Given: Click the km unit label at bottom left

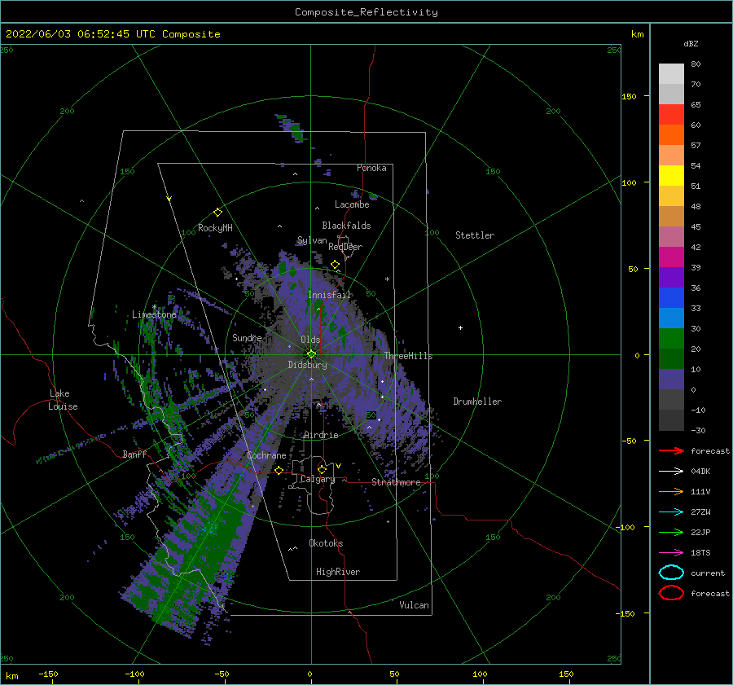Looking at the screenshot, I should pos(11,676).
